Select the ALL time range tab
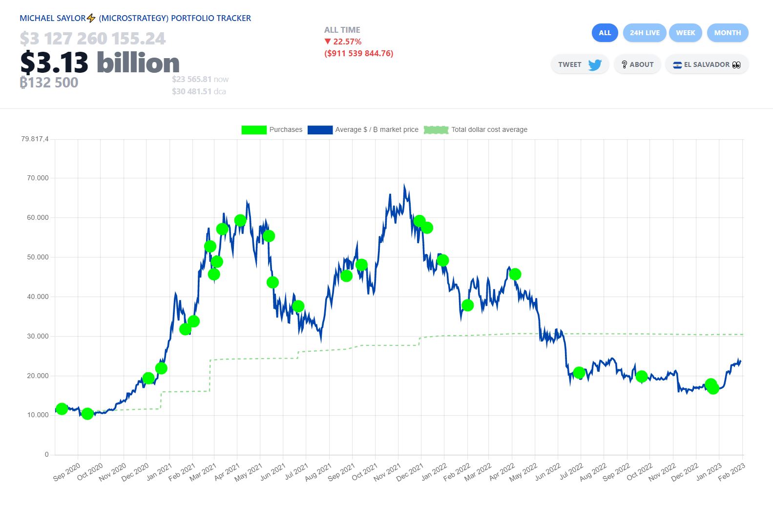Screen dimensions: 773x509 [605, 33]
